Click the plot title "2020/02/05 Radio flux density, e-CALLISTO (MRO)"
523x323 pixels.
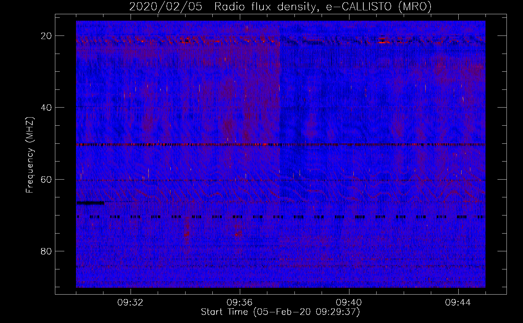(280, 6)
